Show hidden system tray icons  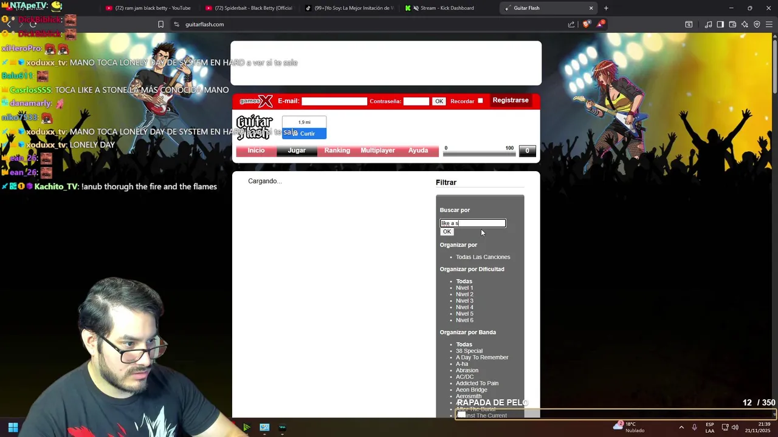click(x=681, y=427)
